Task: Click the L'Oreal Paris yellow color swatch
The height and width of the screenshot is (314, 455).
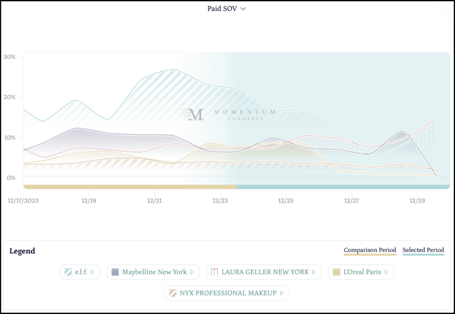Action: [337, 272]
